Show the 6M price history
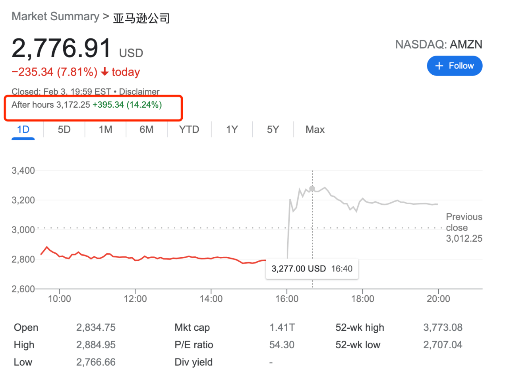The height and width of the screenshot is (380, 505). coord(146,130)
